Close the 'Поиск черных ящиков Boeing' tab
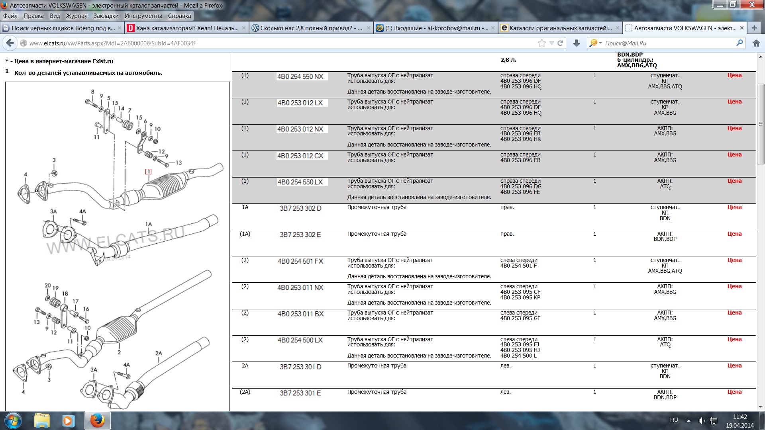Viewport: 765px width, 430px height. coord(119,28)
